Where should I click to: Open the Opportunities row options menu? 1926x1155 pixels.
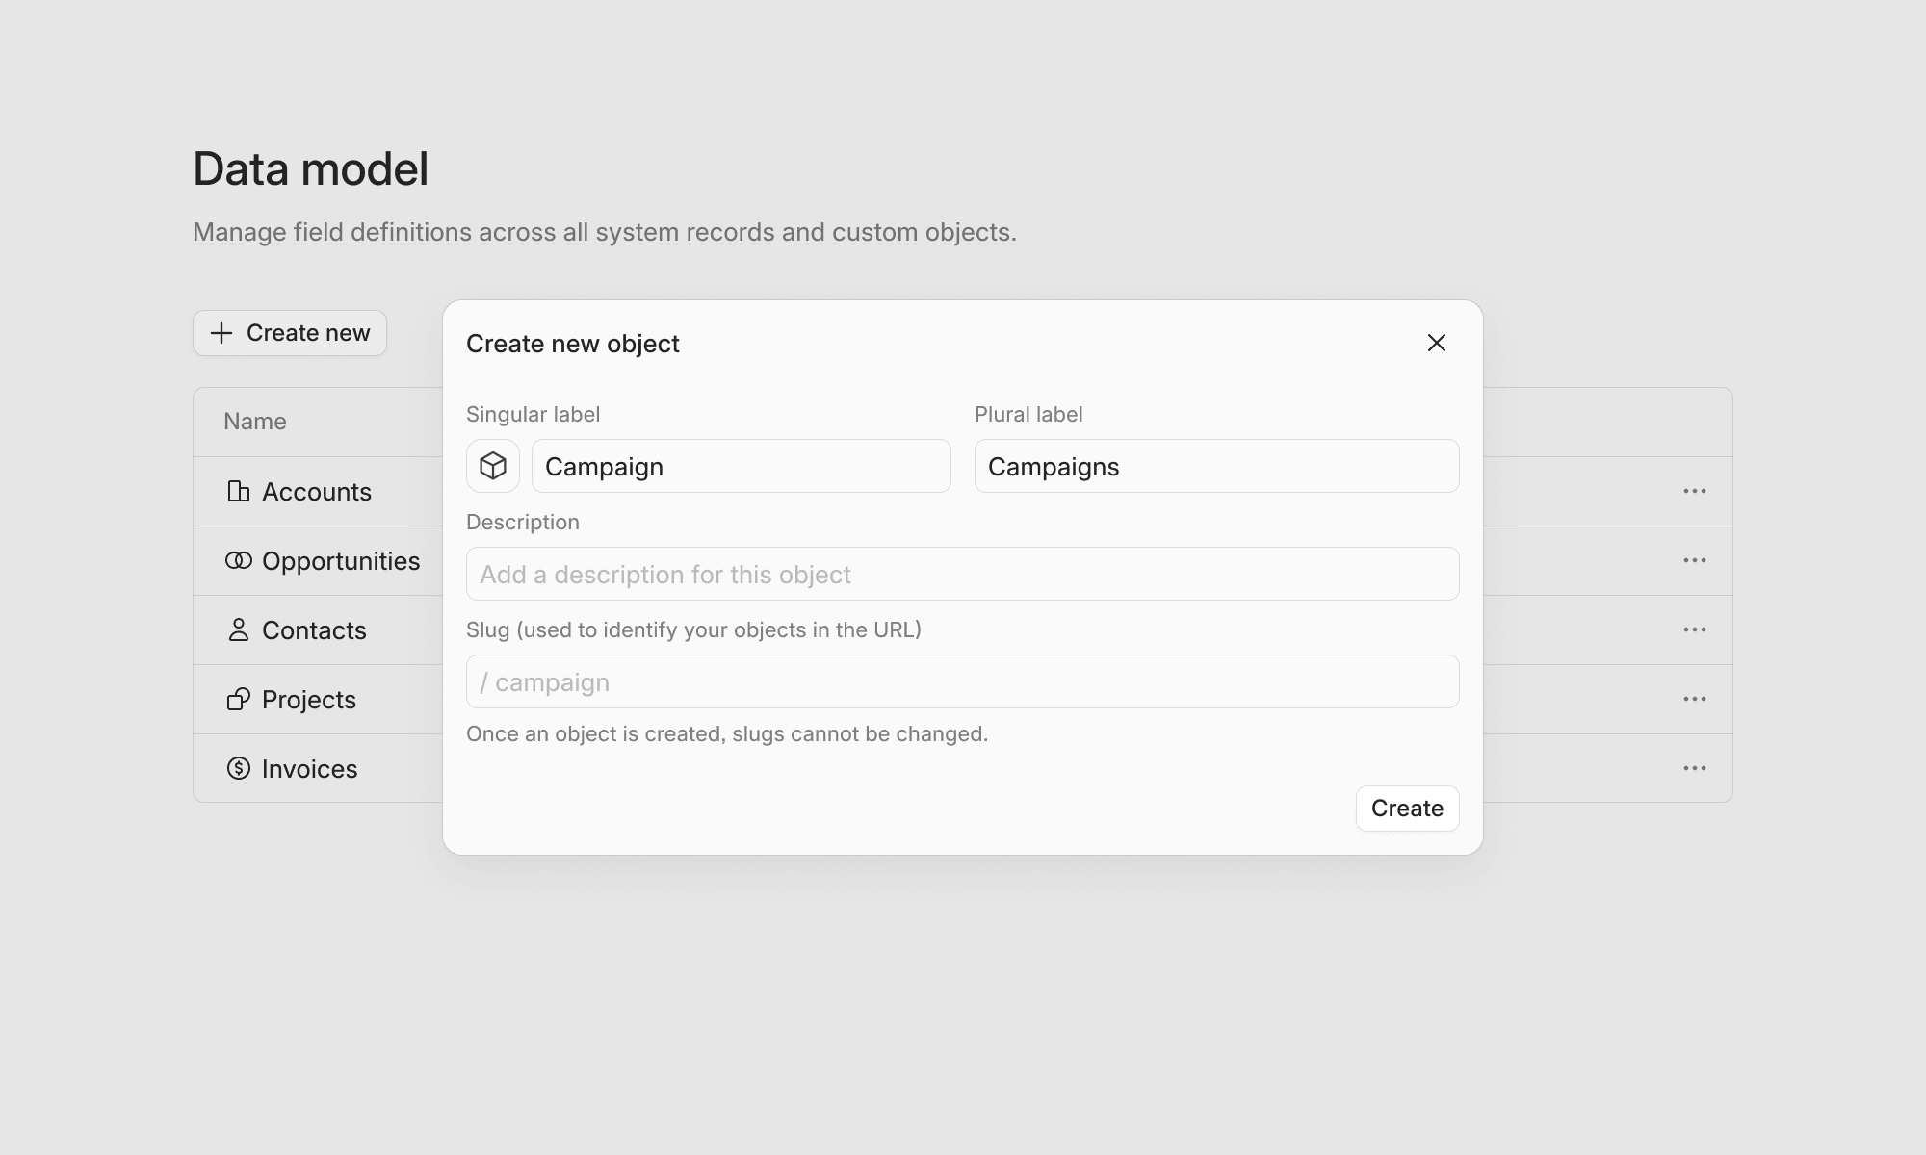[1695, 560]
